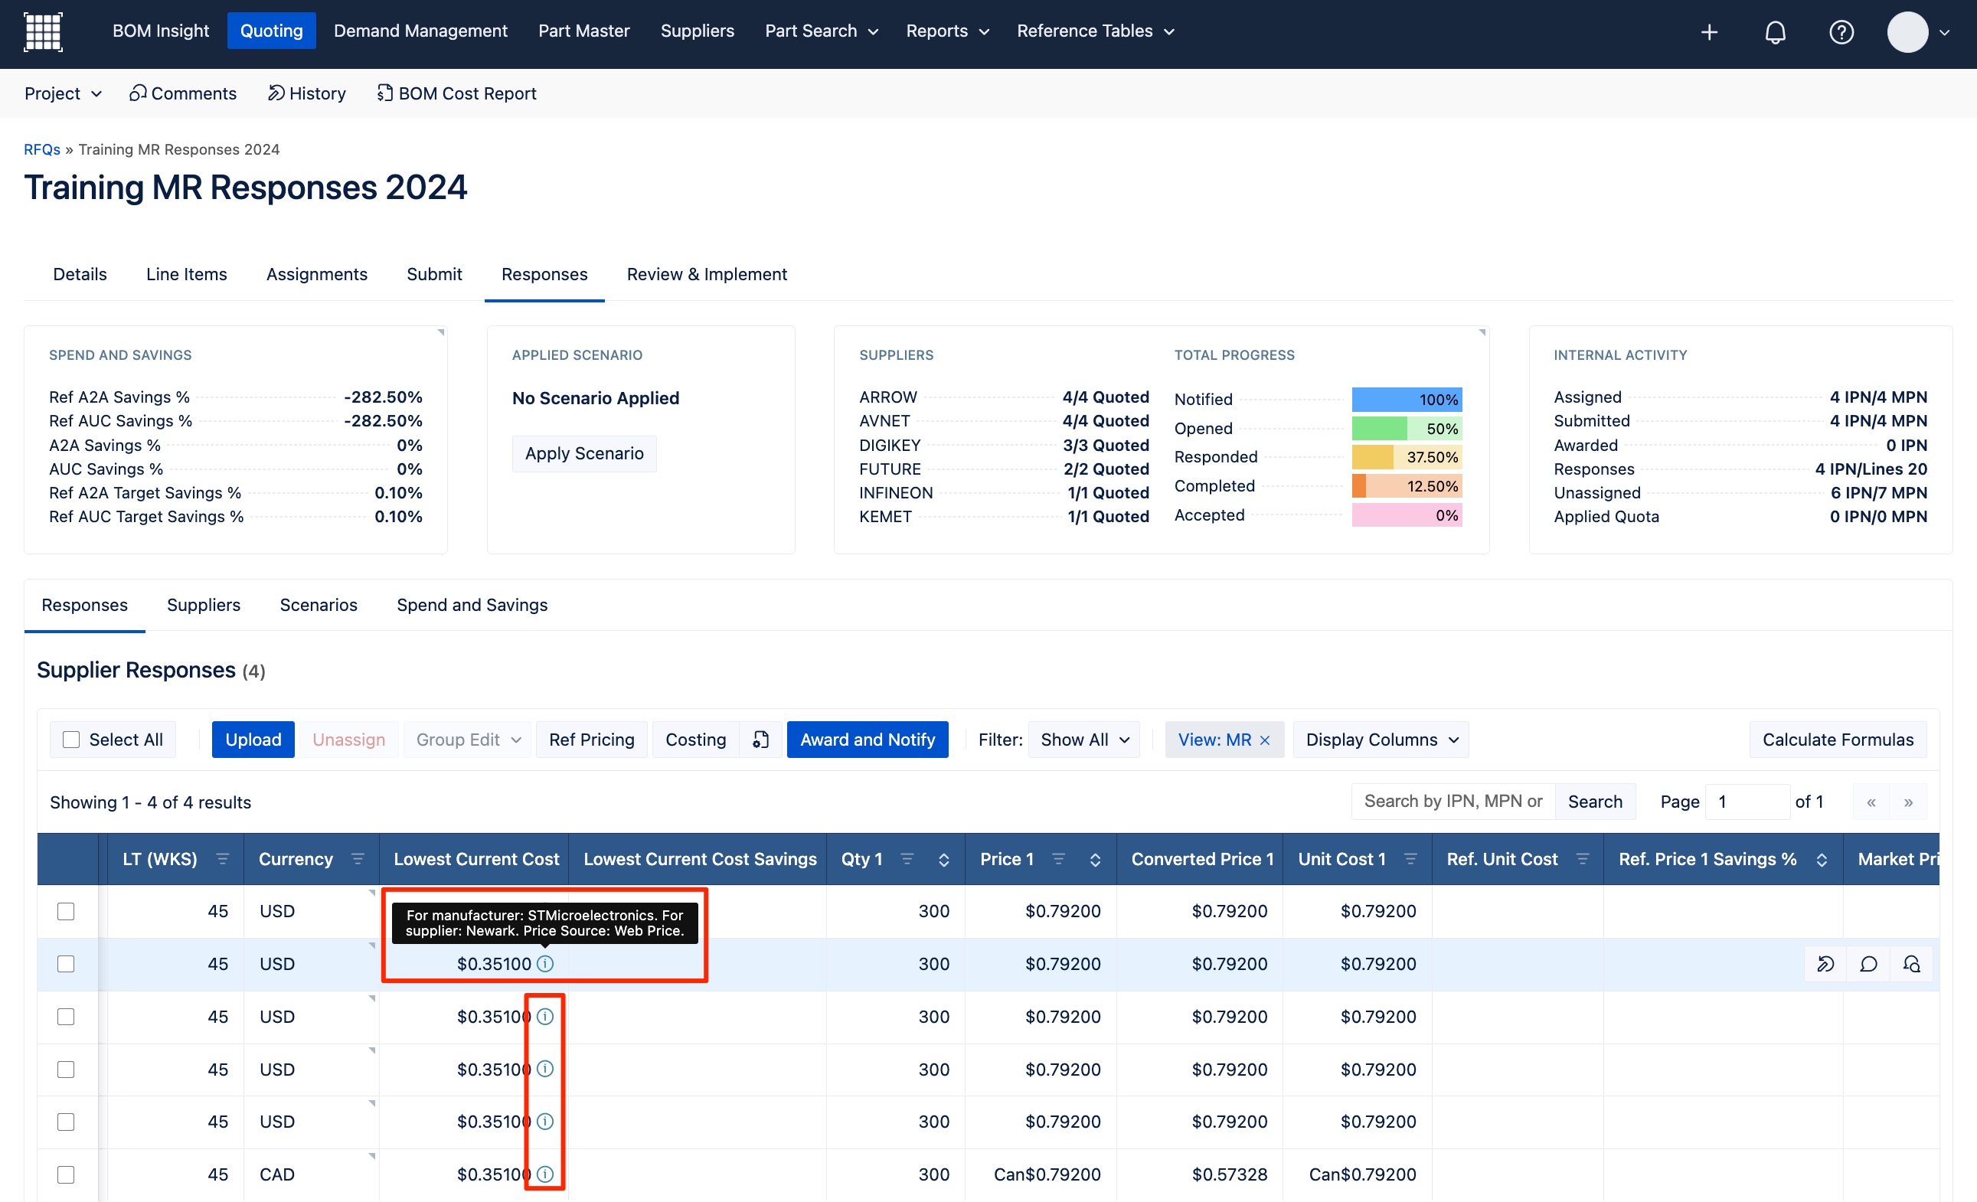Click the Calculate Formulas button
Image resolution: width=1977 pixels, height=1202 pixels.
point(1838,740)
